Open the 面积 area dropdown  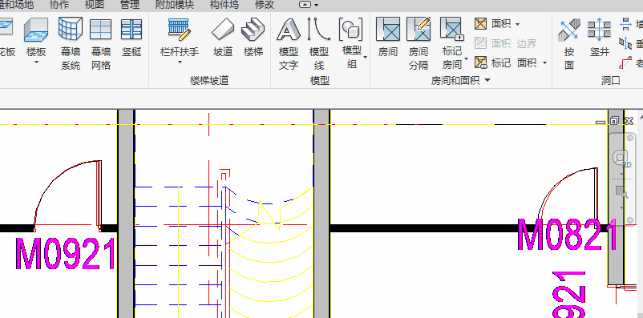click(x=517, y=25)
